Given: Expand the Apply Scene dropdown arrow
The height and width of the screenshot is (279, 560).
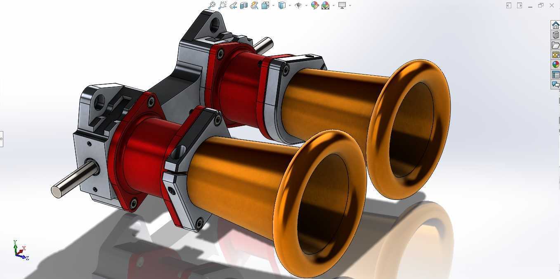Looking at the screenshot, I should (333, 6).
